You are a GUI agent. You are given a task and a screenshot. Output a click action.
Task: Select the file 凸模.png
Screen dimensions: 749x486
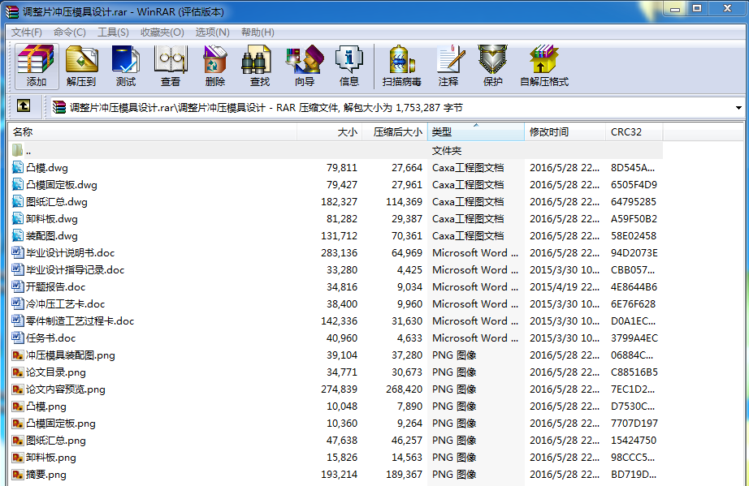(x=45, y=406)
